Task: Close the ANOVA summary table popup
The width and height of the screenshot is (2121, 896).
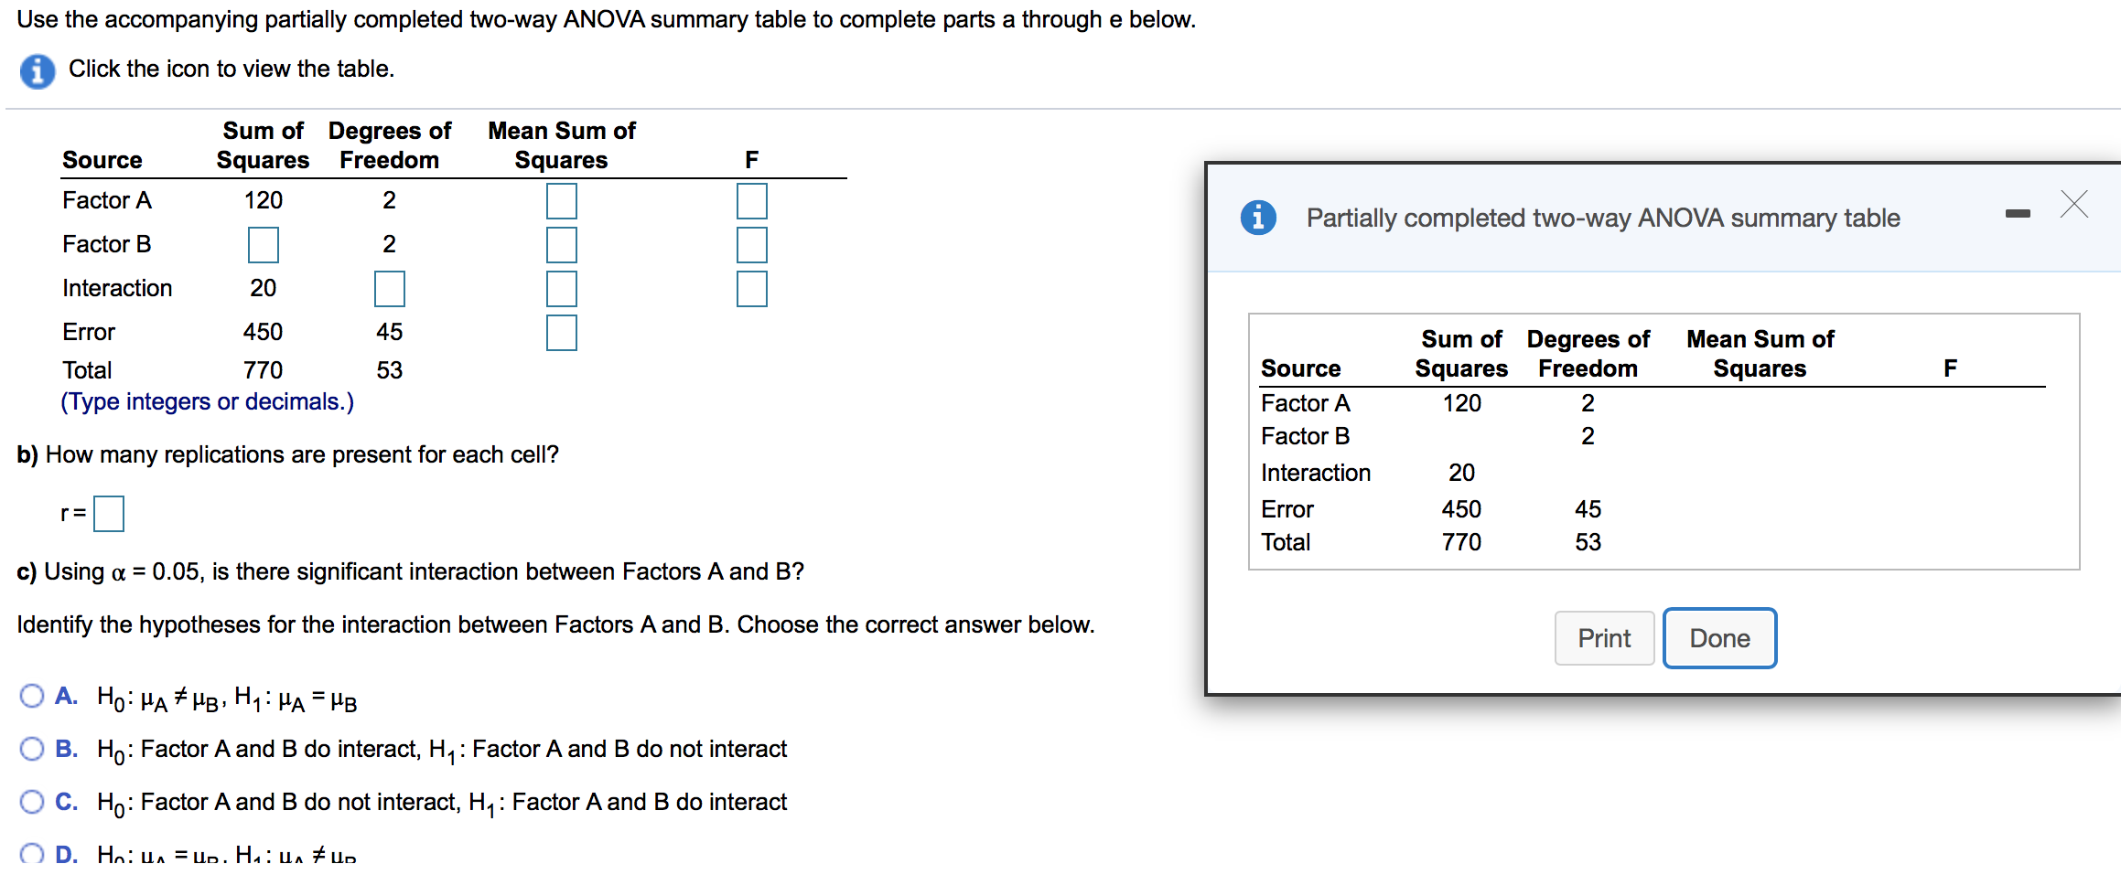Action: 2073,203
